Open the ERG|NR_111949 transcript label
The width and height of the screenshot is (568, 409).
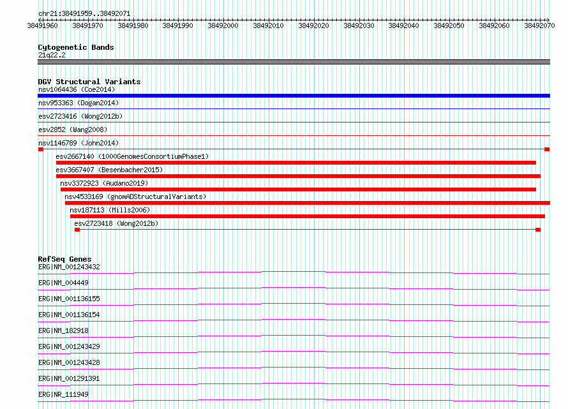[63, 394]
